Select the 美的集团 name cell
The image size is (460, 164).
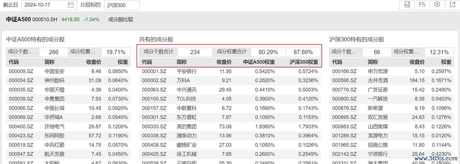(187, 126)
